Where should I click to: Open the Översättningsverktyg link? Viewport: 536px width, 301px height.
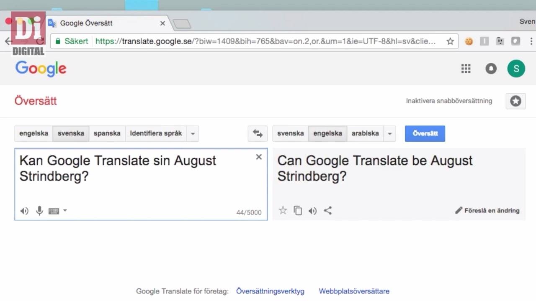[x=270, y=291]
